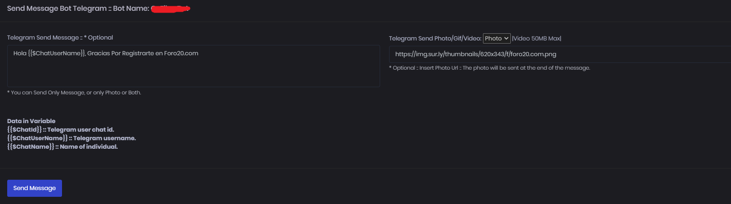The width and height of the screenshot is (731, 204).
Task: Click the "Insert Photo Url" hint note
Action: tap(490, 68)
